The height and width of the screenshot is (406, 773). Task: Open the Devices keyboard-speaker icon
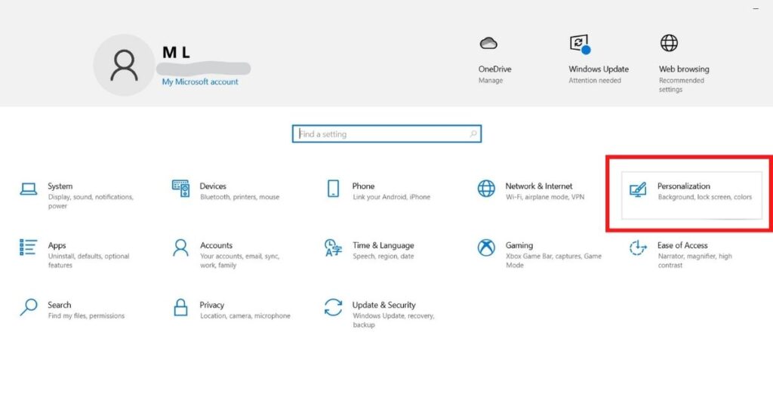[x=180, y=188]
